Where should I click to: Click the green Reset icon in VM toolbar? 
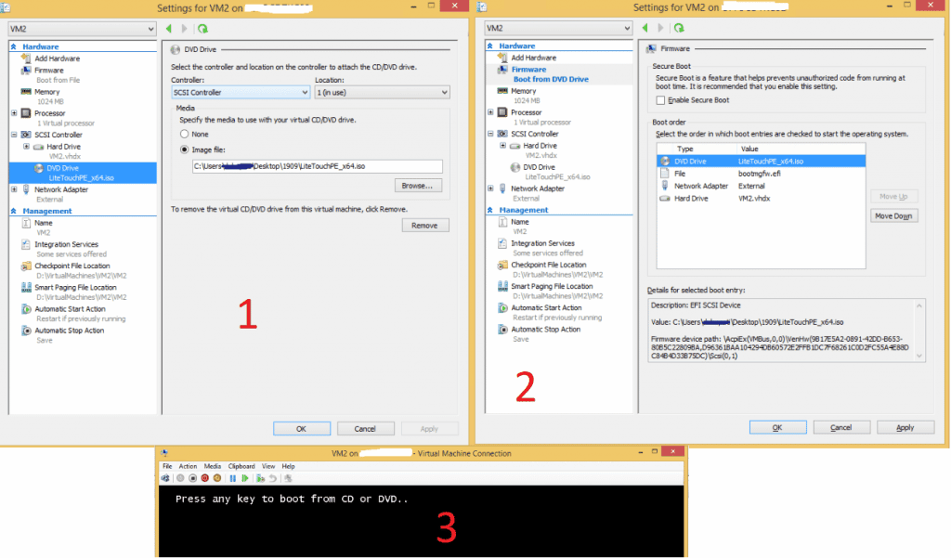[245, 478]
